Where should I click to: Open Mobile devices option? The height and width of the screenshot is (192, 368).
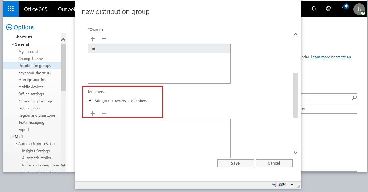coord(31,87)
